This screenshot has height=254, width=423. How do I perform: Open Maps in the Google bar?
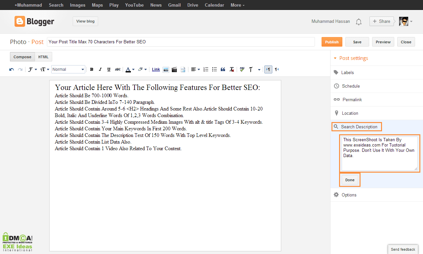pos(97,5)
